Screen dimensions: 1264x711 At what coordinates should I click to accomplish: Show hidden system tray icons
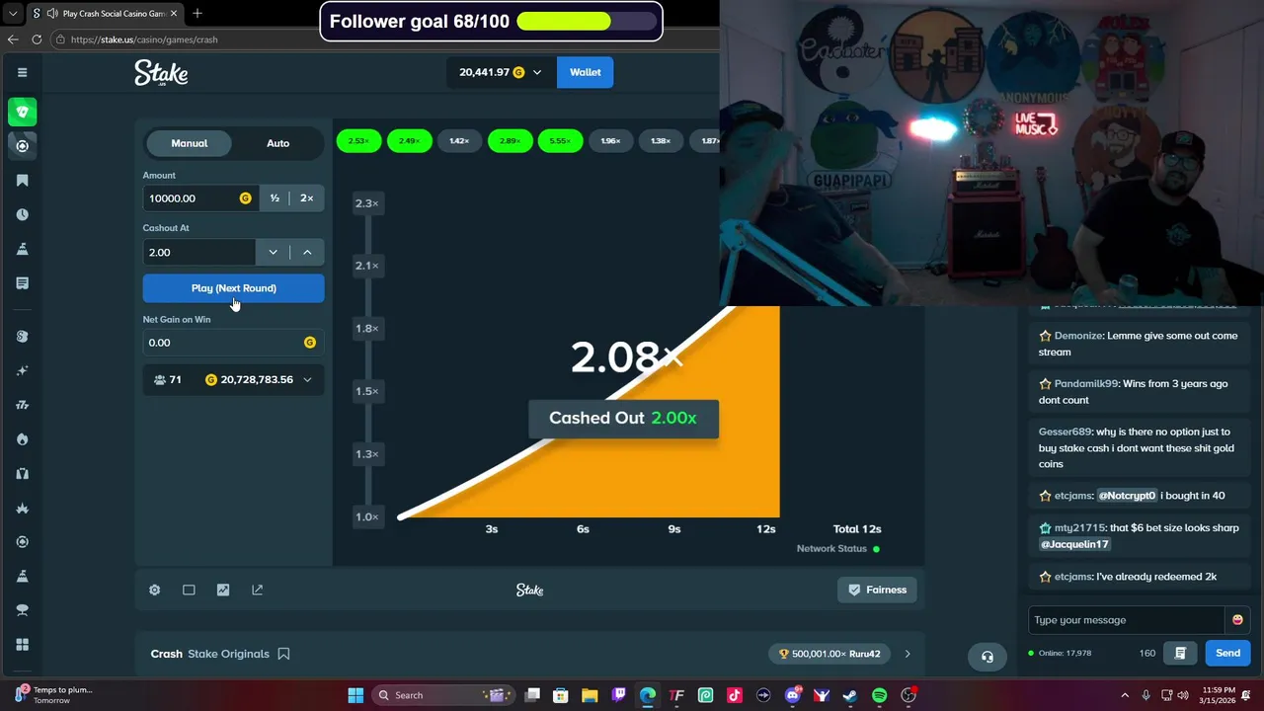click(1124, 695)
